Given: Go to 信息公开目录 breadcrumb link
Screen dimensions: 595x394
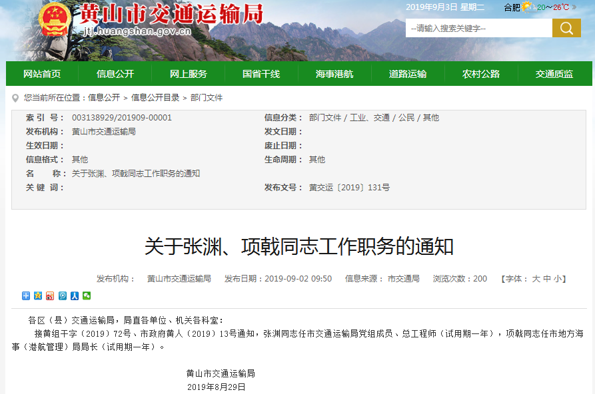Looking at the screenshot, I should 155,98.
